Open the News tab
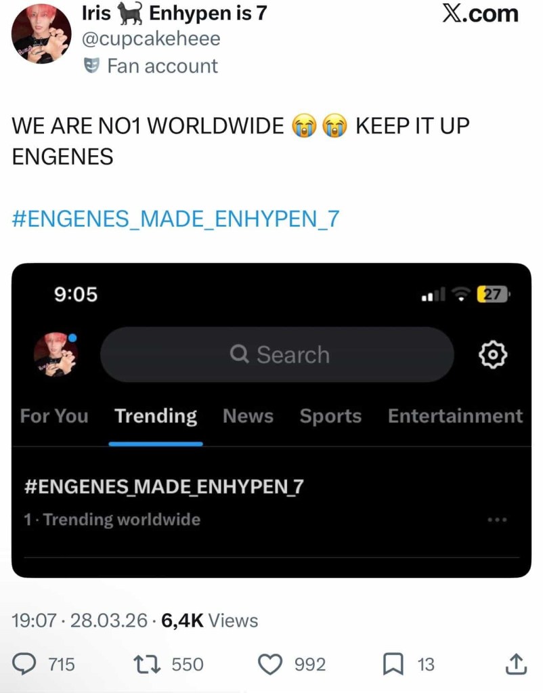 pyautogui.click(x=248, y=416)
